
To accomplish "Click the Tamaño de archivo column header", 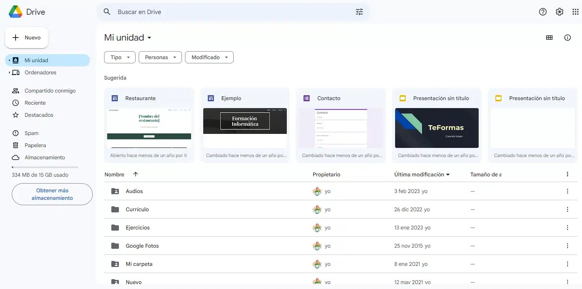I will click(x=486, y=174).
